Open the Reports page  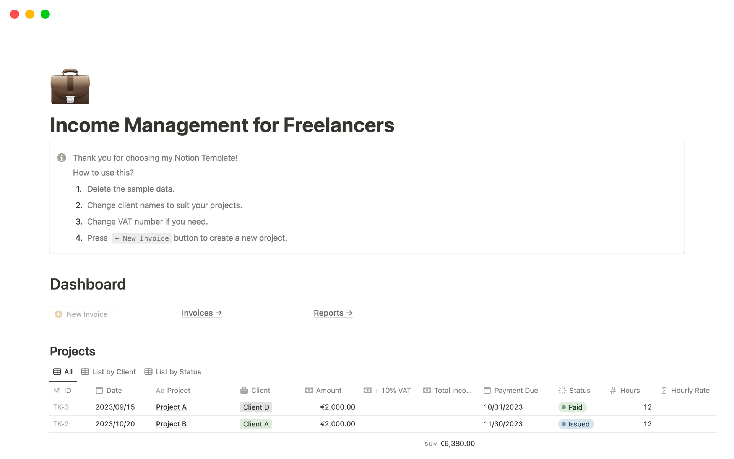coord(333,313)
